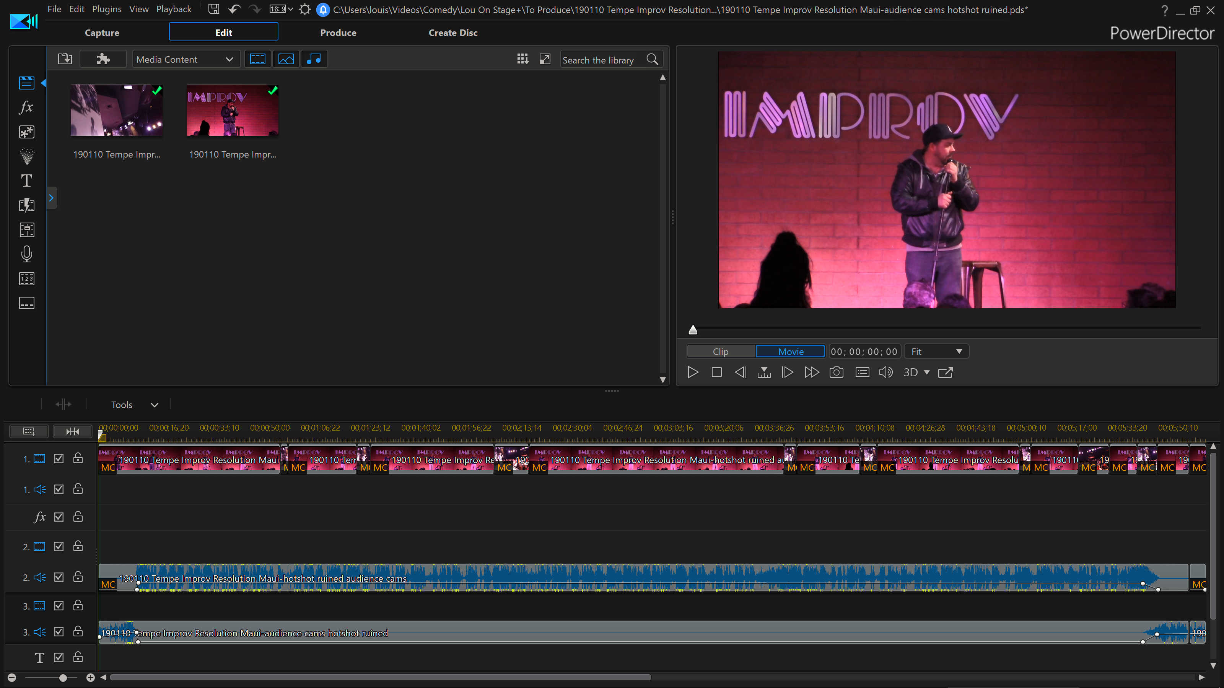Open the Media Room icon
Viewport: 1224px width, 688px height.
point(27,83)
